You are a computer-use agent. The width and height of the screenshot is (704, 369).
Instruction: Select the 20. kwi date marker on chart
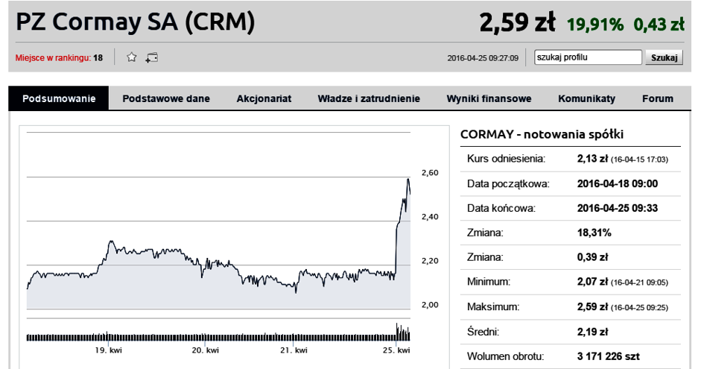205,350
